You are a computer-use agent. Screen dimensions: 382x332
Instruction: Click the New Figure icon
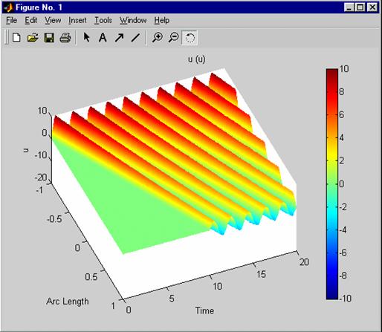click(x=16, y=38)
